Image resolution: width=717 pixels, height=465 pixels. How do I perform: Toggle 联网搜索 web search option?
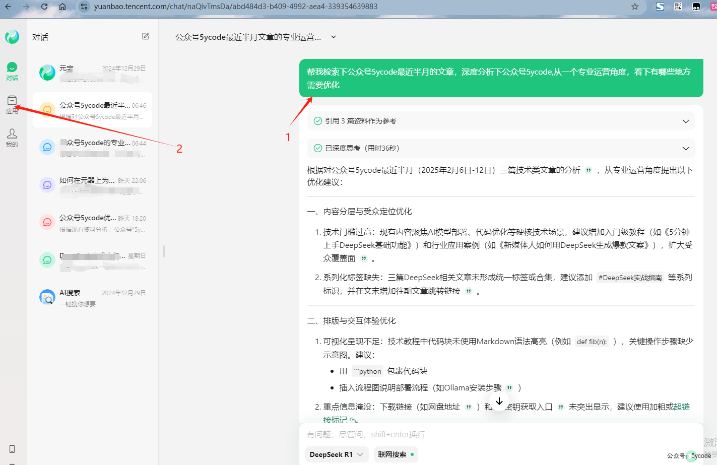(396, 454)
